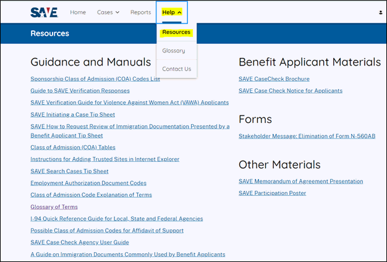387x262 pixels.
Task: Open I-94 Quick Reference Guide link
Action: (x=117, y=219)
